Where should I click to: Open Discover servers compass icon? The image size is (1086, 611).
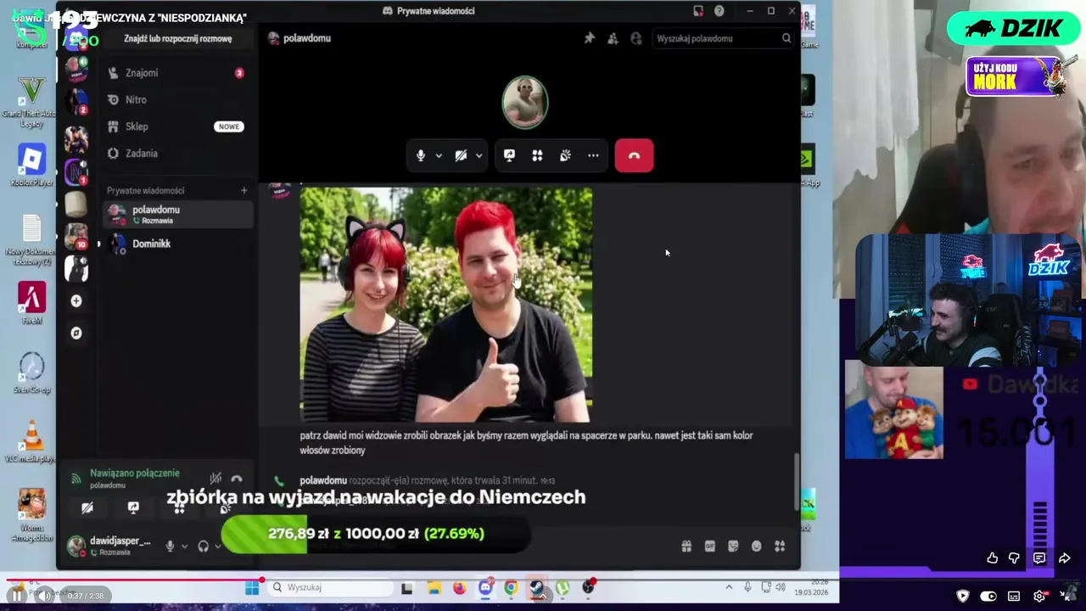click(76, 333)
